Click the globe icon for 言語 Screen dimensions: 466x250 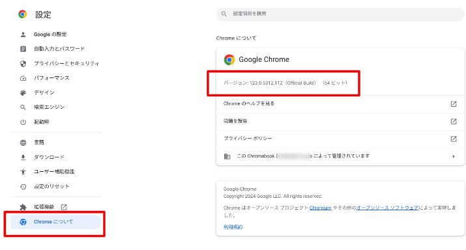23,143
